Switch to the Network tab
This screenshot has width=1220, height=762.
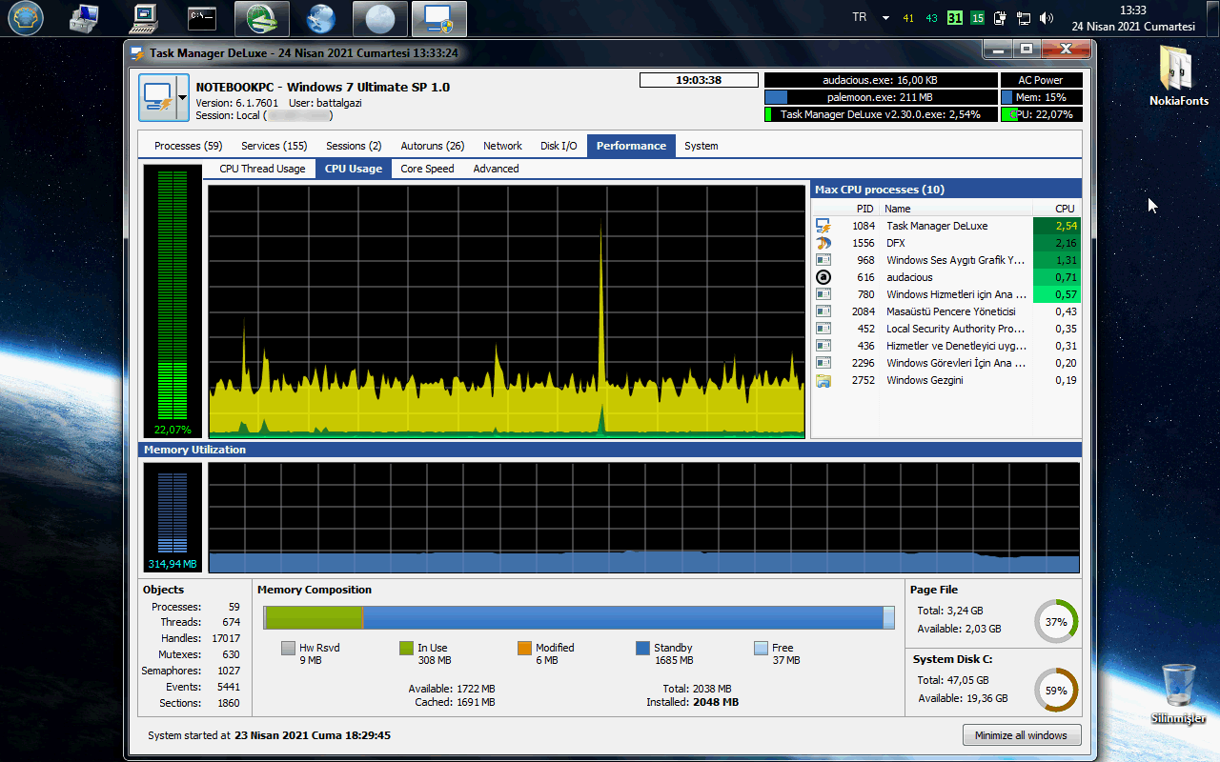502,146
